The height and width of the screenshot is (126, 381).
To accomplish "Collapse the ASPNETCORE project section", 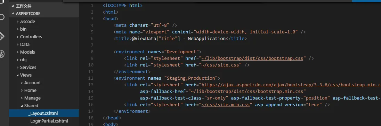I will point(13,14).
